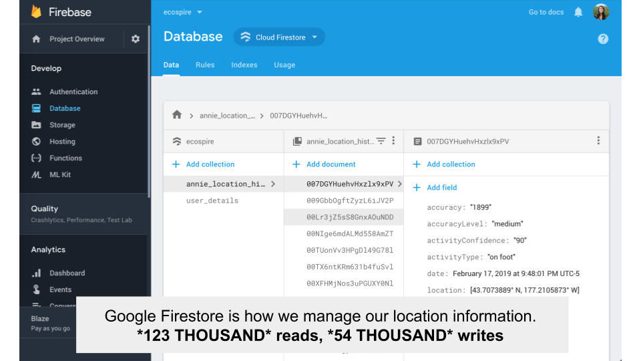Click the ecospire database root icon
Screen dimensions: 641x361
[176, 141]
